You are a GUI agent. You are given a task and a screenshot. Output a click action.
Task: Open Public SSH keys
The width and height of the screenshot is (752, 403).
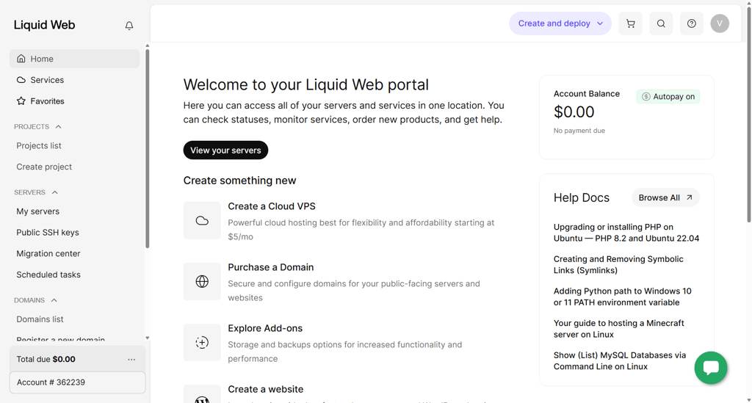pos(48,233)
